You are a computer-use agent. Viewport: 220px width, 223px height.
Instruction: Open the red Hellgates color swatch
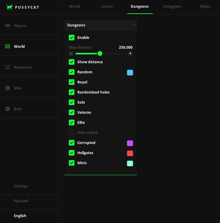coord(130,153)
